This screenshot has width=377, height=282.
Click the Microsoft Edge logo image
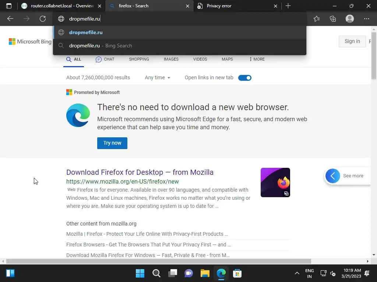tap(78, 115)
